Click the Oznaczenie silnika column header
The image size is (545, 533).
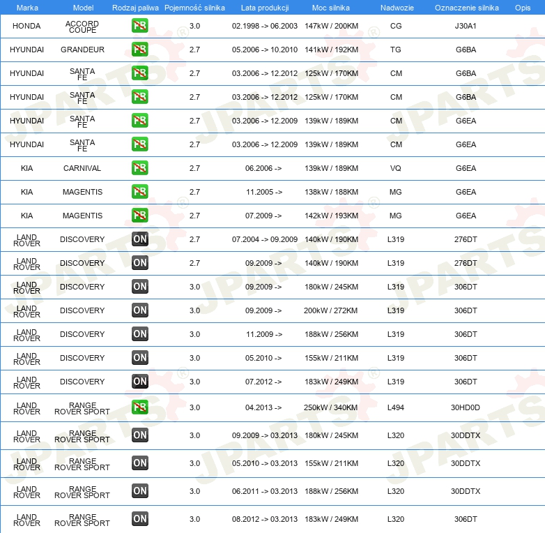pos(466,8)
